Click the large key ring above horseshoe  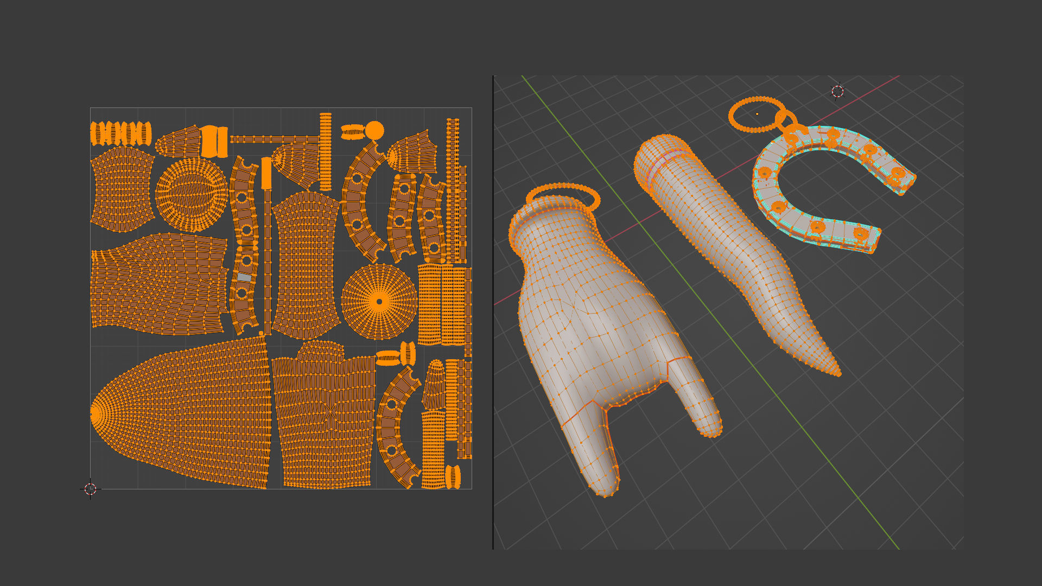pos(756,114)
